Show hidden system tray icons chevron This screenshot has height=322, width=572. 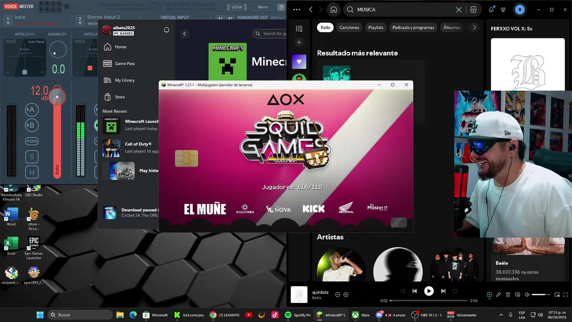tap(500, 315)
